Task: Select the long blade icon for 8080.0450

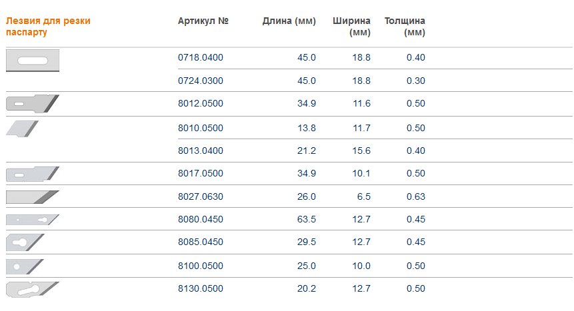Action: coord(33,220)
